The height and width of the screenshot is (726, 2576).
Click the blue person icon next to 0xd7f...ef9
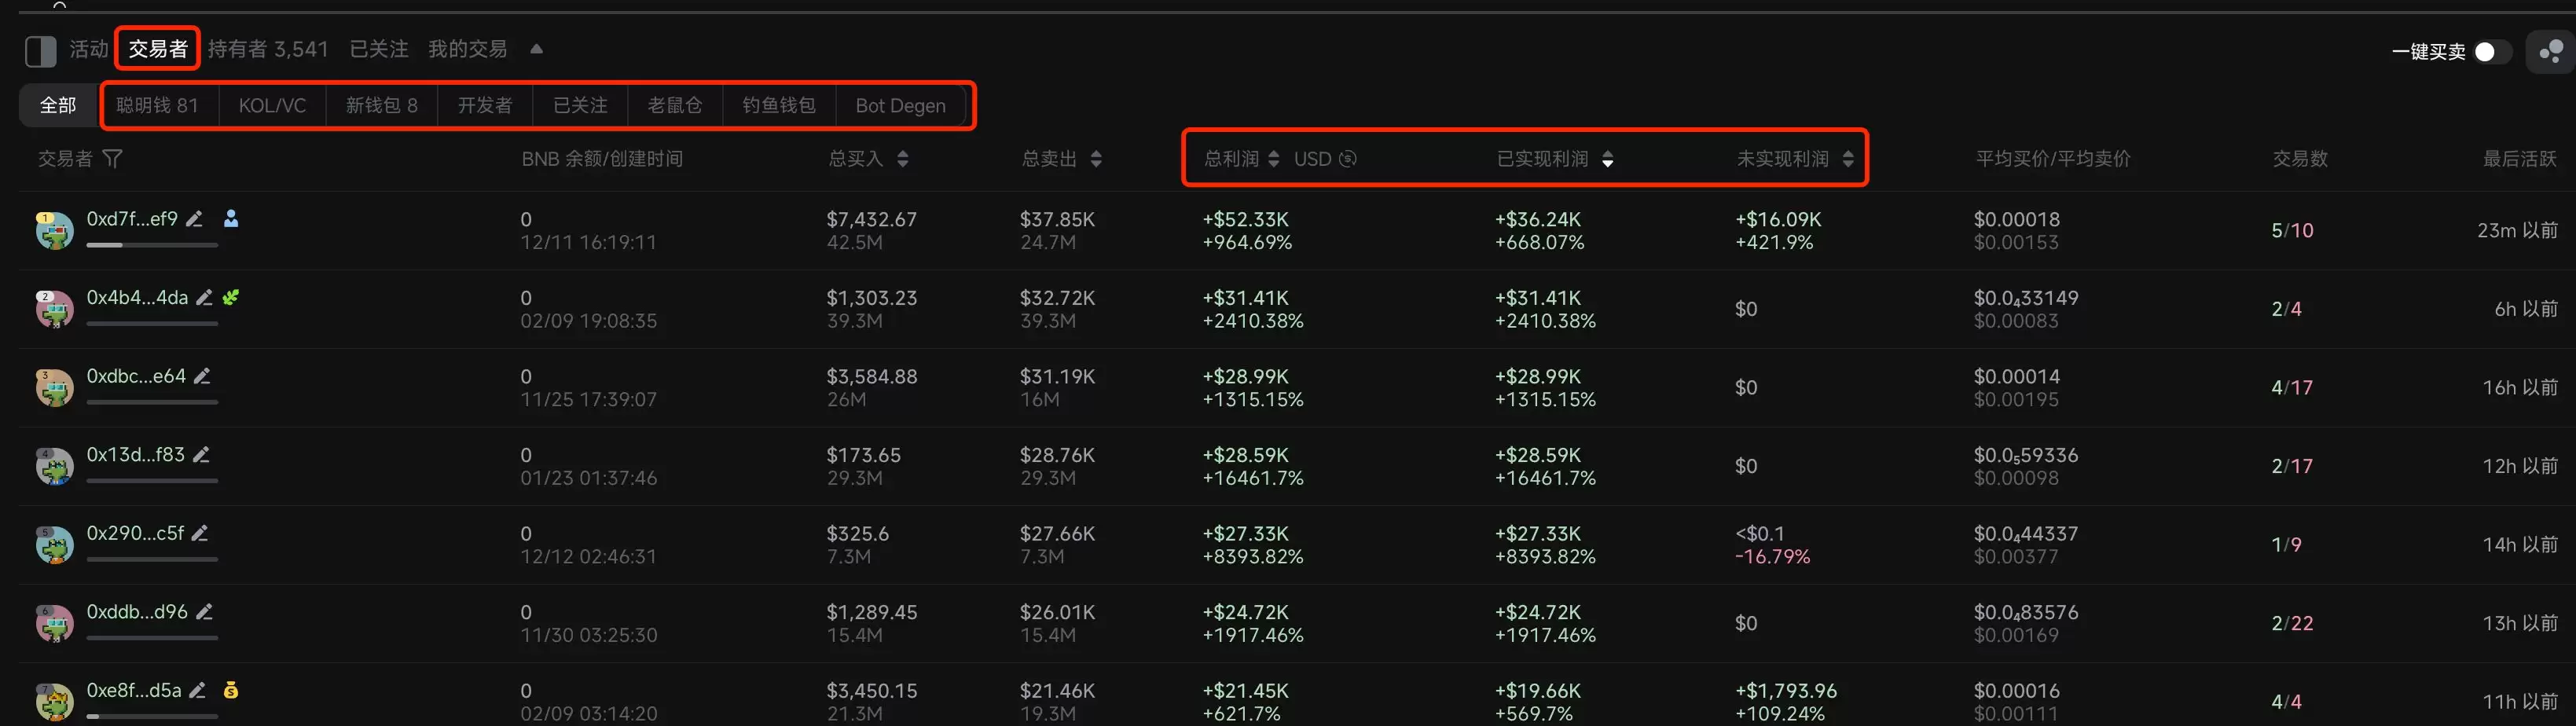pyautogui.click(x=231, y=218)
